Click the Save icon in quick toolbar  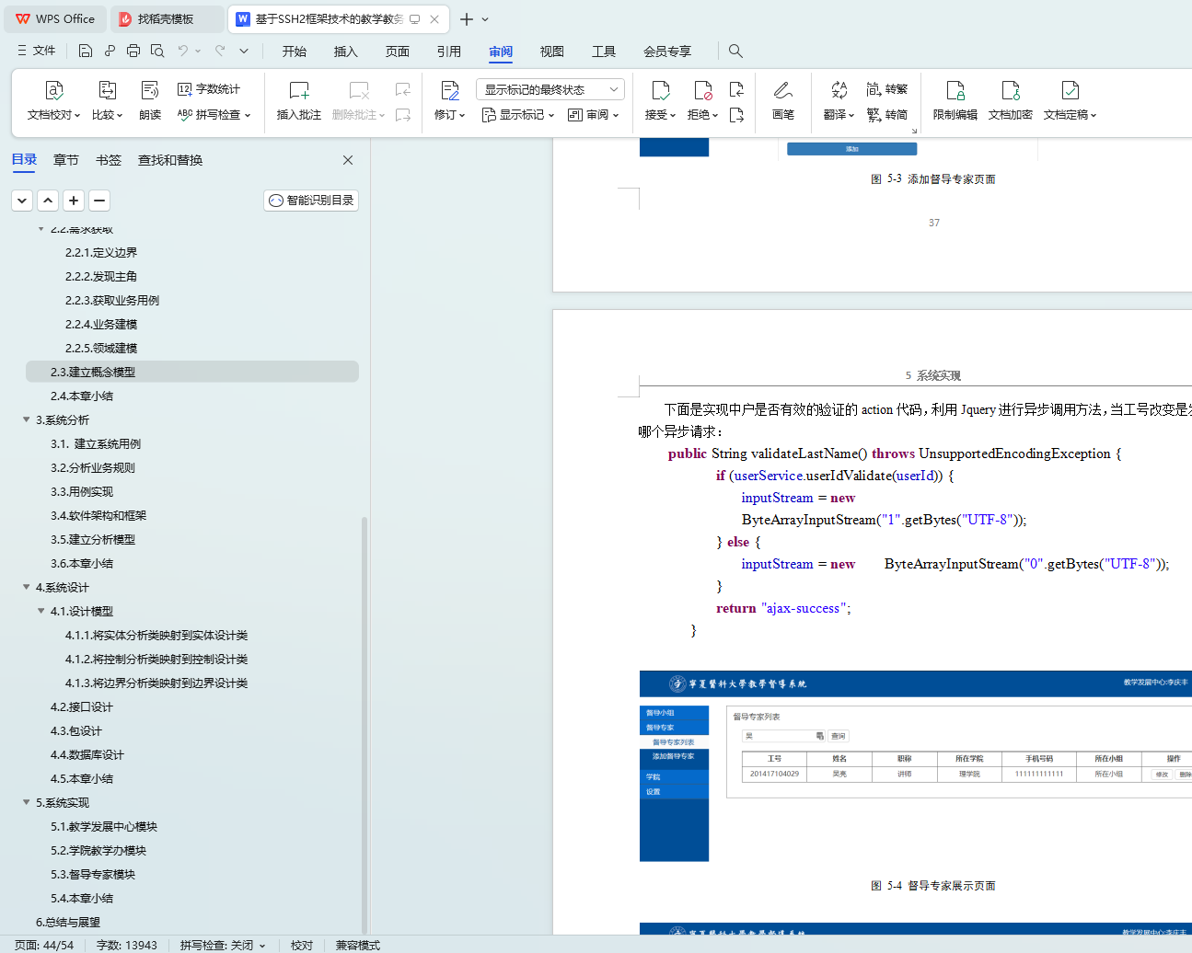[x=86, y=51]
